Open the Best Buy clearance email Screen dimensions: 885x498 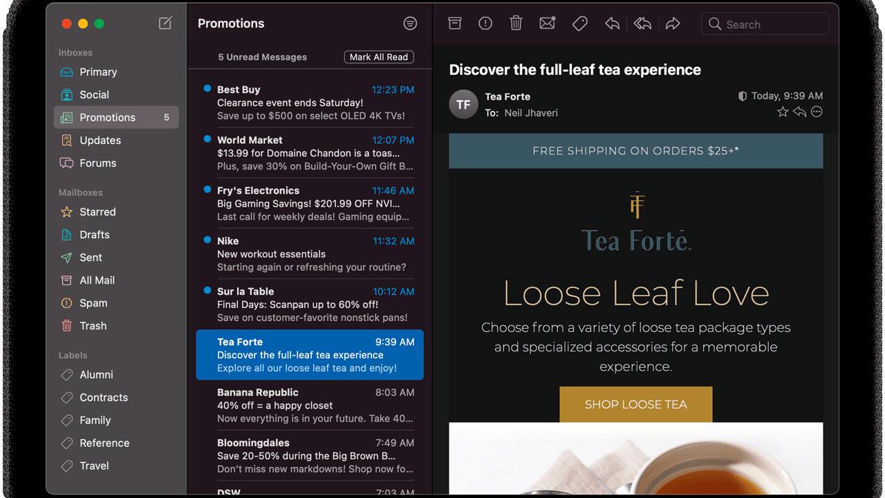310,102
